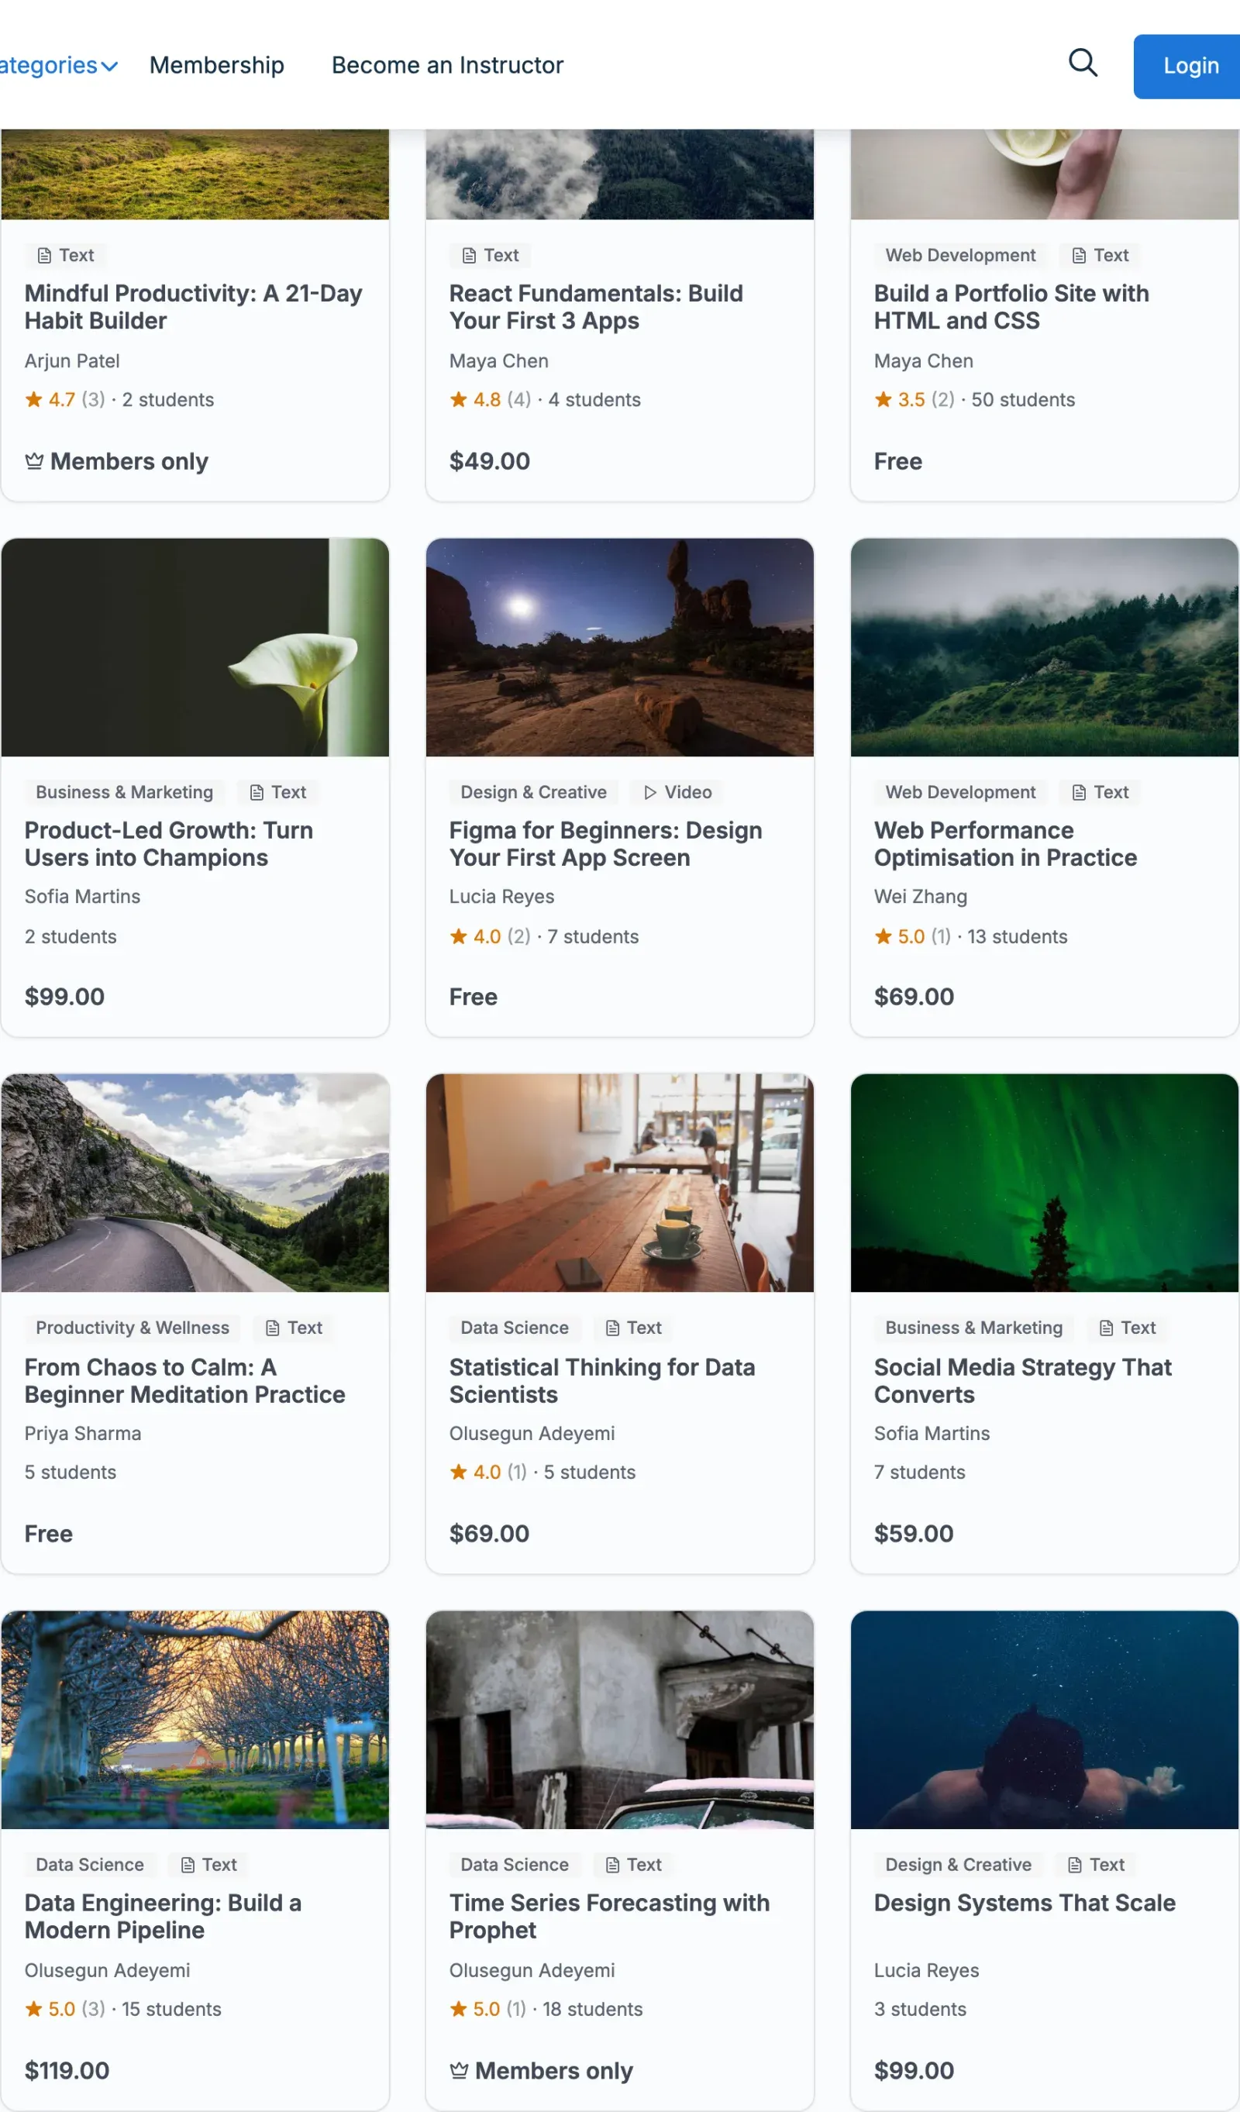
Task: Click the star icon on Data Engineering card
Action: 33,2009
